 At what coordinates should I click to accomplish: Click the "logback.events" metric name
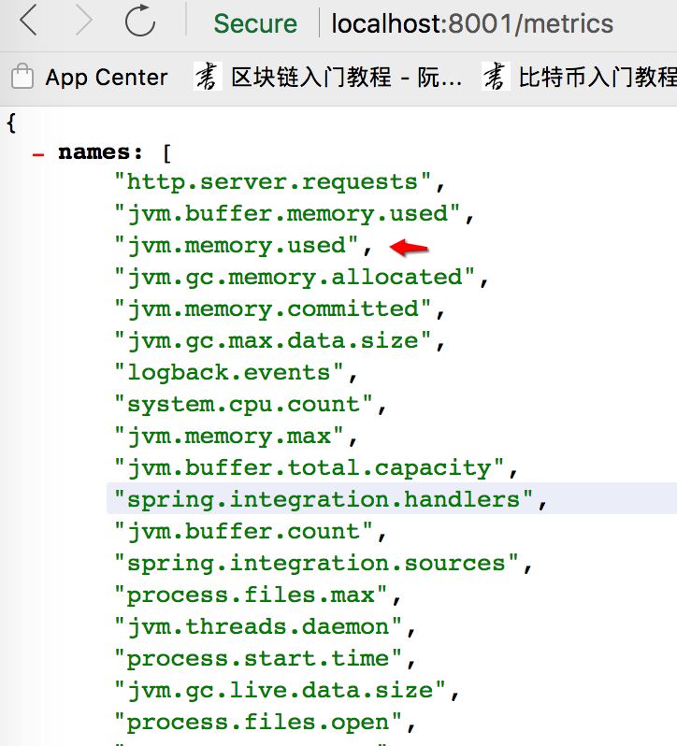tap(229, 372)
